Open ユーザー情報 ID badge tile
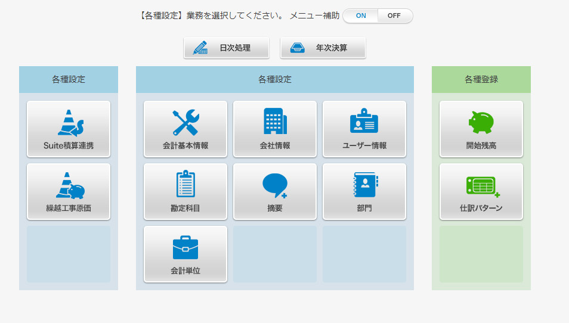 364,129
